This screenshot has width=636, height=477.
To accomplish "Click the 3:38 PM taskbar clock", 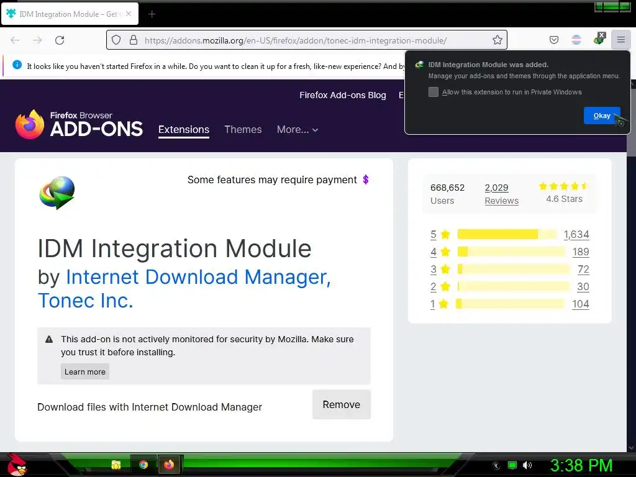I will point(581,465).
